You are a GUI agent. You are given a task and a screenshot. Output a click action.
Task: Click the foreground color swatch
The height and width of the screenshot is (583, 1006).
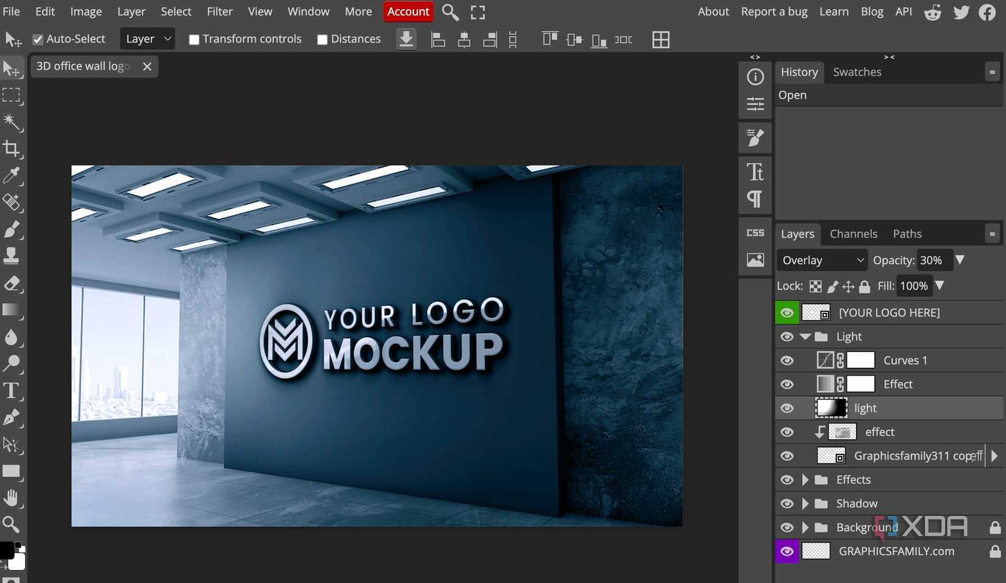(7, 550)
